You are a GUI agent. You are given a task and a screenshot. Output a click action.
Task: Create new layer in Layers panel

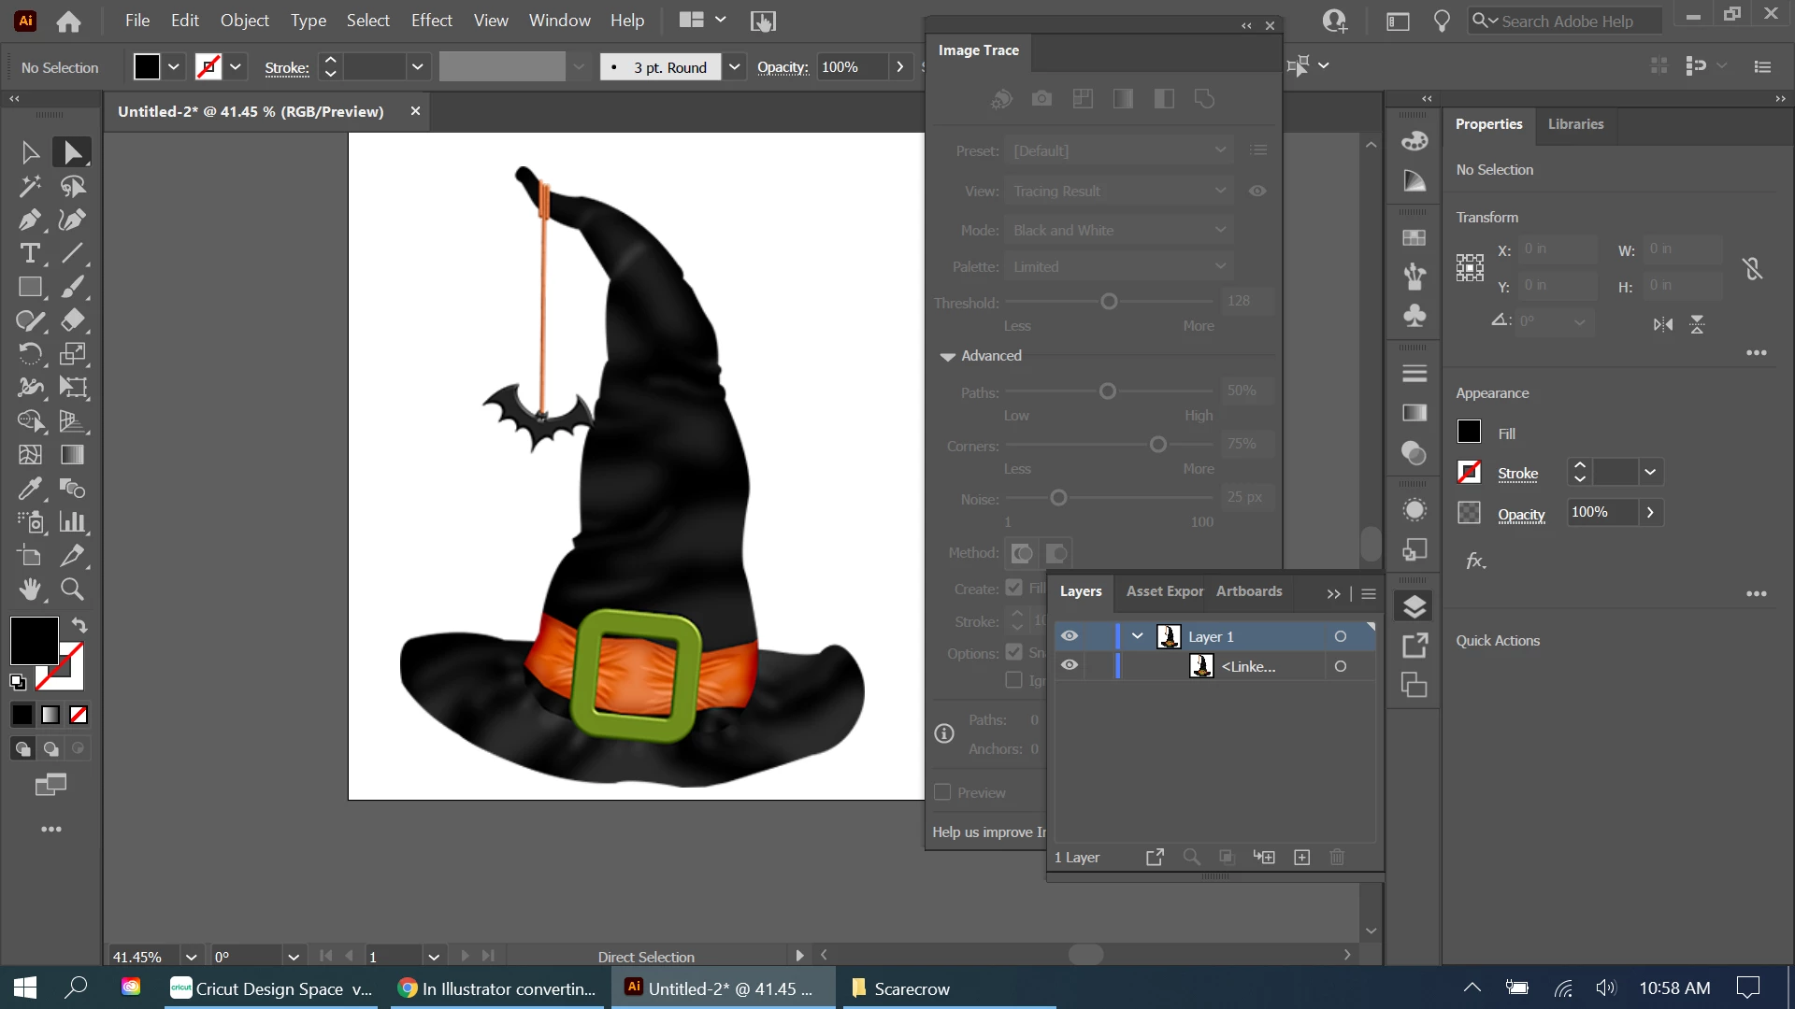point(1301,857)
